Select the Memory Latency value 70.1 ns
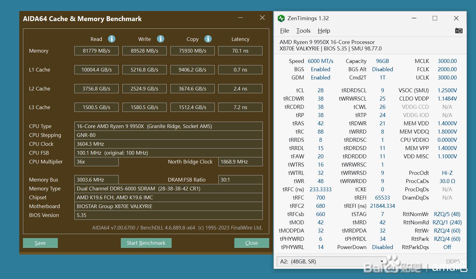The width and height of the screenshot is (476, 279). [x=240, y=51]
